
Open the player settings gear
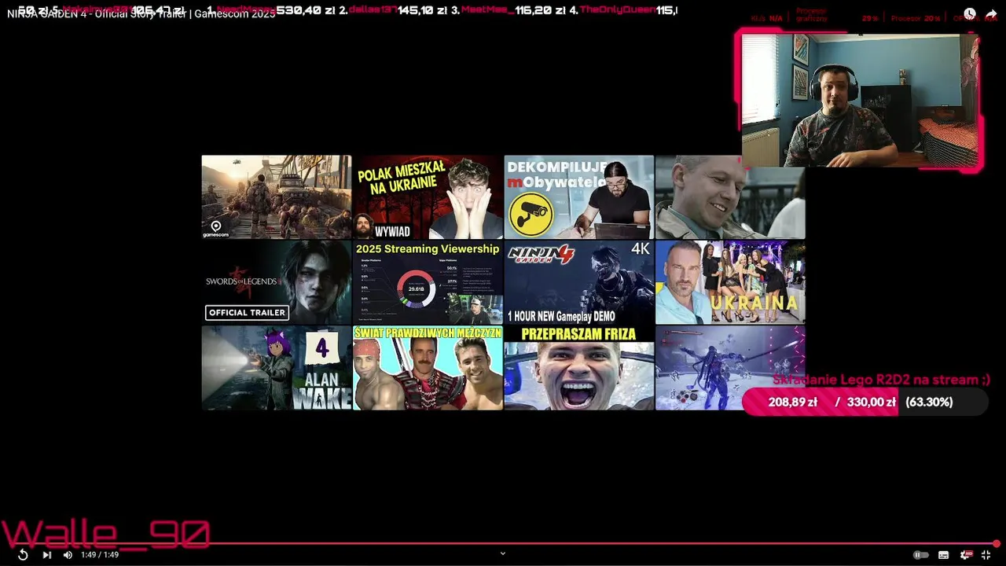click(x=966, y=555)
